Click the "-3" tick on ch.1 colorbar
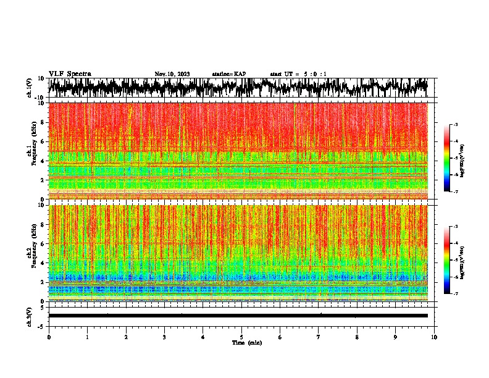This screenshot has height=378, width=489. [x=456, y=124]
